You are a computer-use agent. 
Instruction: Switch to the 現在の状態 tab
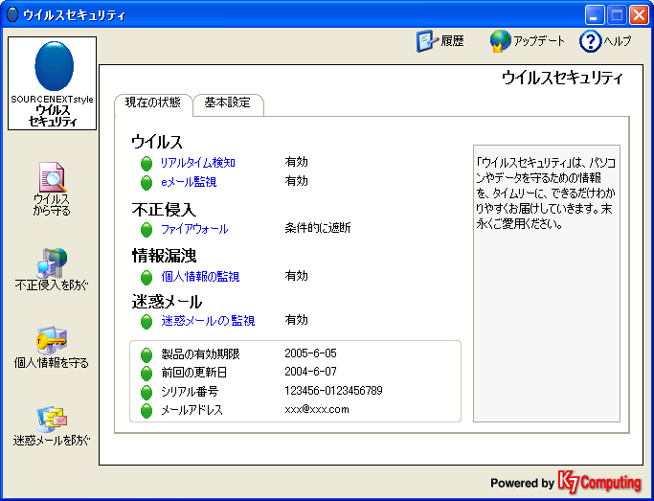tap(153, 102)
